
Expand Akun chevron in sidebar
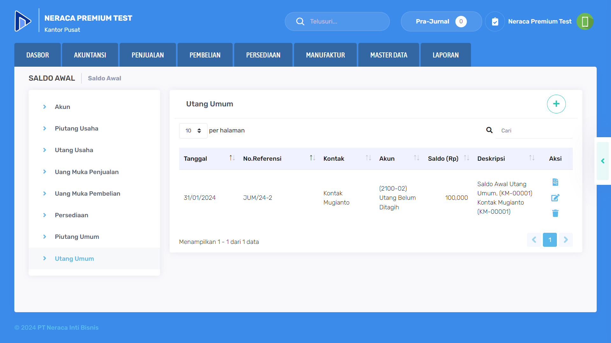(45, 107)
